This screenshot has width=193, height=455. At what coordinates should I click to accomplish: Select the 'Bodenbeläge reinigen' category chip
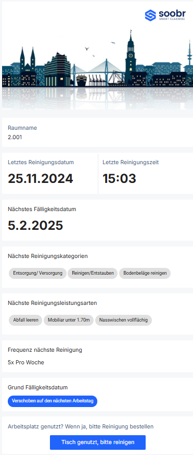point(145,273)
